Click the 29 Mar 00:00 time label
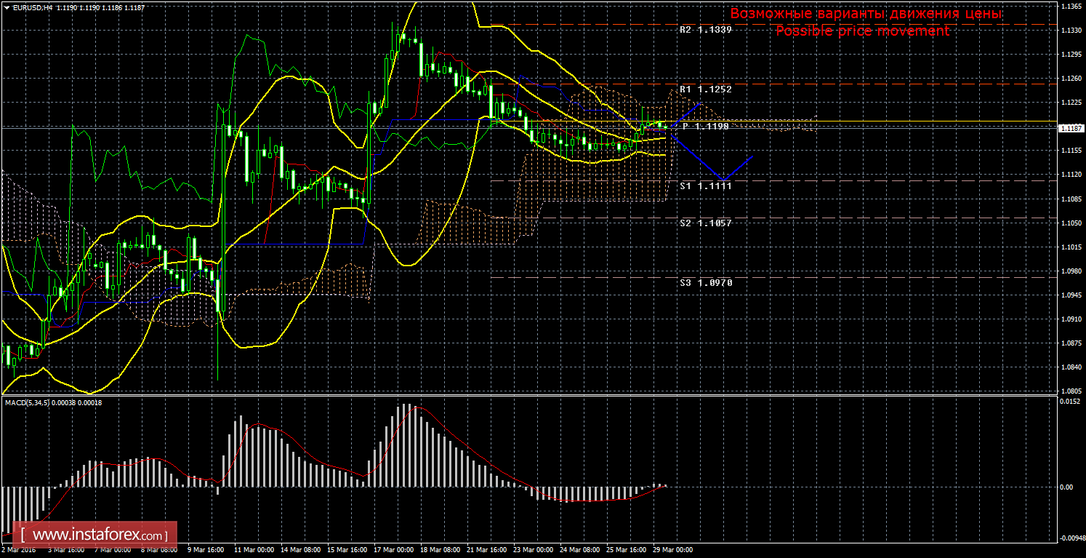1086x558 pixels. click(673, 550)
